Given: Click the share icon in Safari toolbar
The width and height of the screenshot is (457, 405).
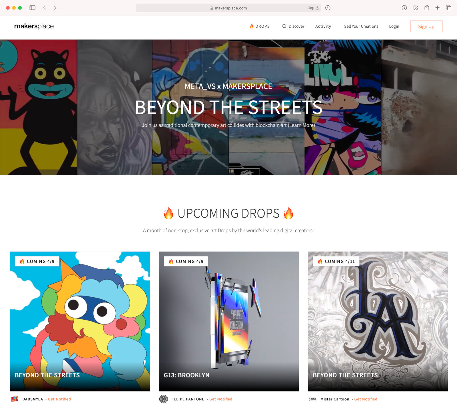Looking at the screenshot, I should coord(427,8).
